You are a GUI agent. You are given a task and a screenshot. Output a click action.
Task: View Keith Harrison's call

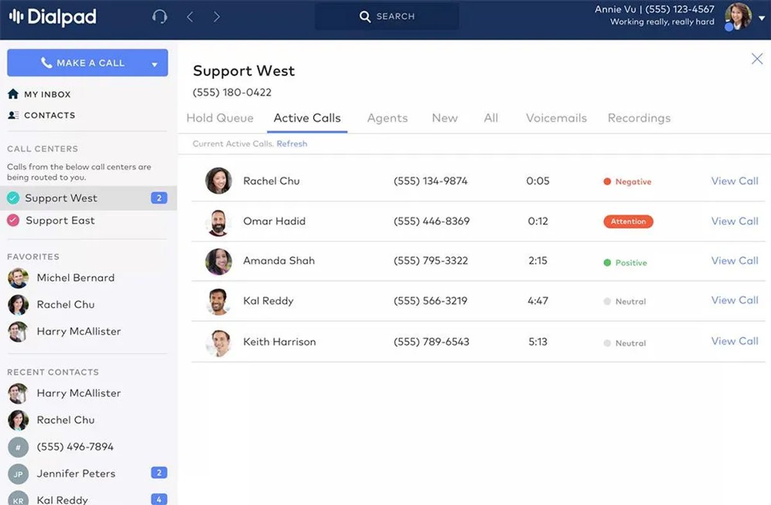pos(734,341)
